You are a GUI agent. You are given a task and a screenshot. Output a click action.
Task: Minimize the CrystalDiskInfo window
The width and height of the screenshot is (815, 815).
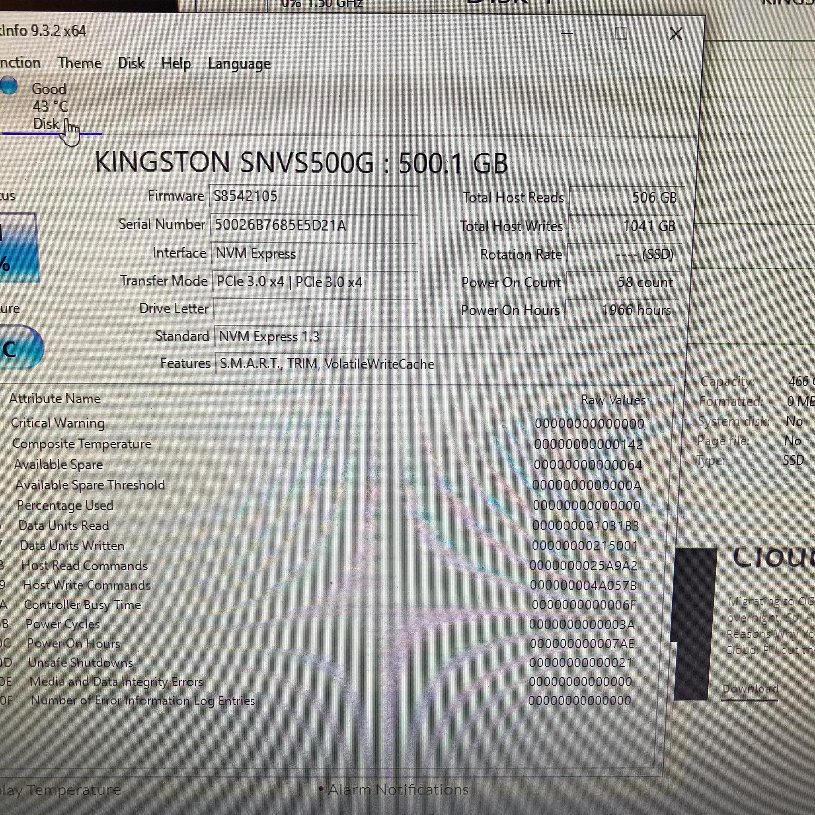567,33
